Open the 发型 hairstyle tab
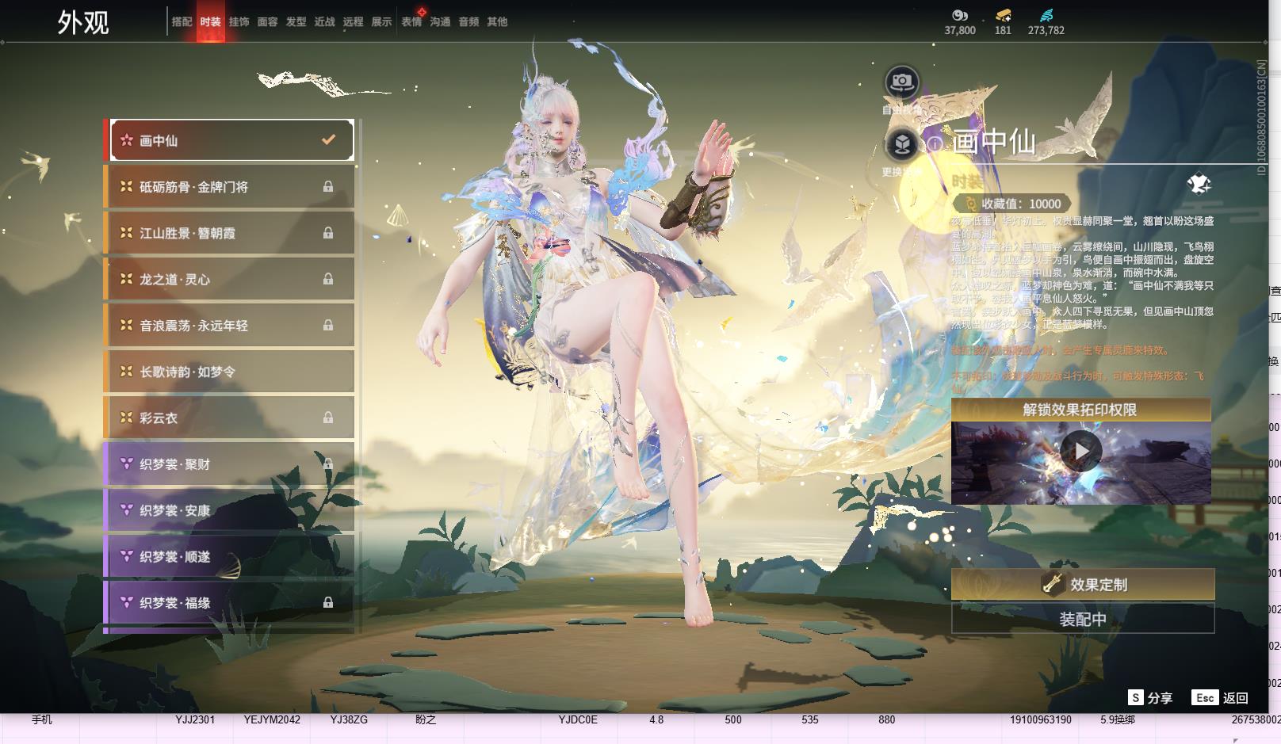 tap(296, 21)
